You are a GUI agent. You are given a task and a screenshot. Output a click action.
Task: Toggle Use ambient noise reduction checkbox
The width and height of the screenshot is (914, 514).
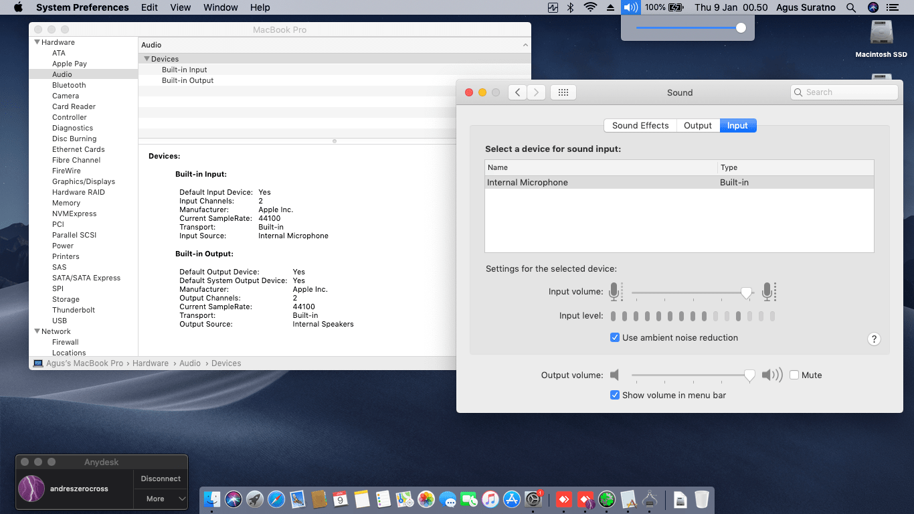coord(615,337)
